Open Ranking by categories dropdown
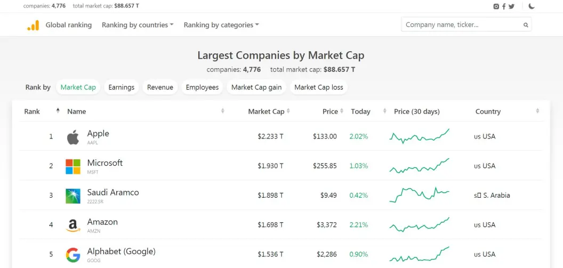The width and height of the screenshot is (563, 268). tap(221, 25)
